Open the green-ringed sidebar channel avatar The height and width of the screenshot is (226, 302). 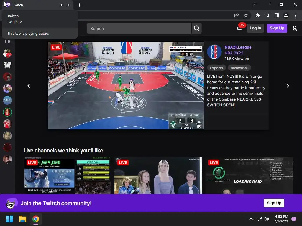[x=7, y=112]
